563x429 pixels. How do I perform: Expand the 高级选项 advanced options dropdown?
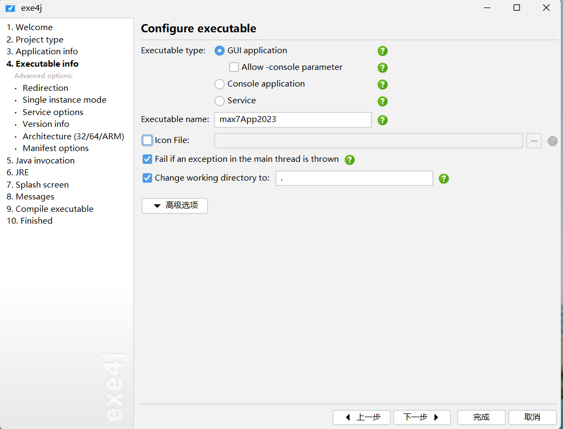pyautogui.click(x=175, y=206)
